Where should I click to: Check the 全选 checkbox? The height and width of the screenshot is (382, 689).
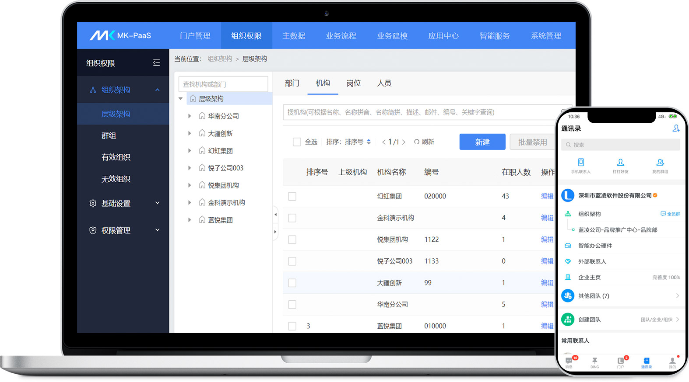(x=297, y=142)
